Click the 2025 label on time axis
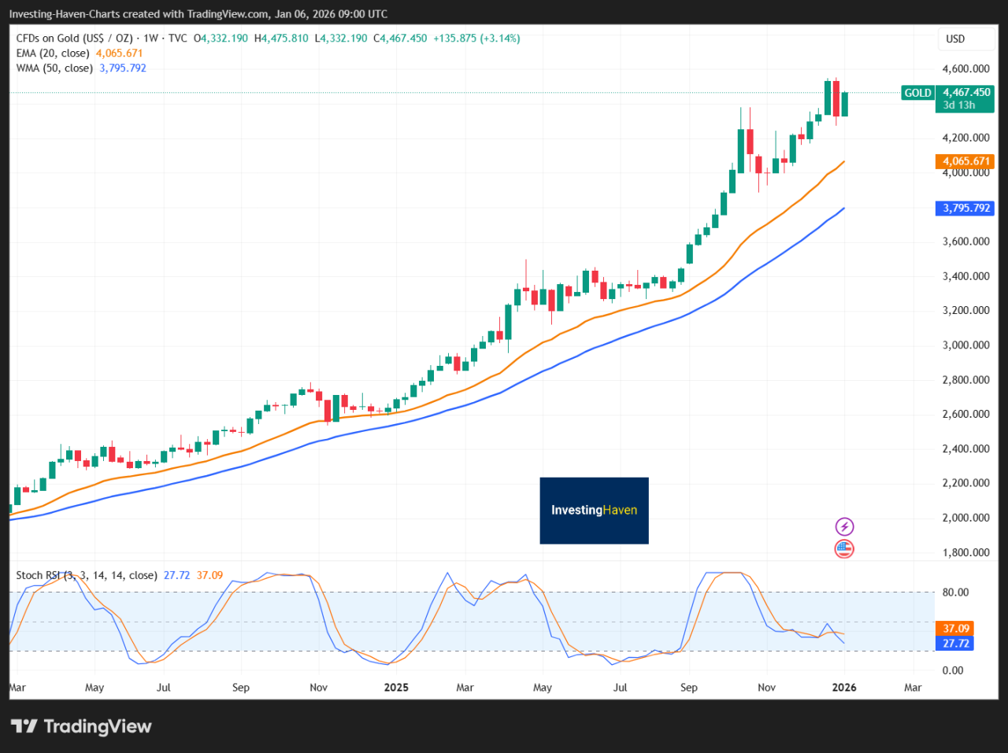1008x753 pixels. (x=396, y=688)
